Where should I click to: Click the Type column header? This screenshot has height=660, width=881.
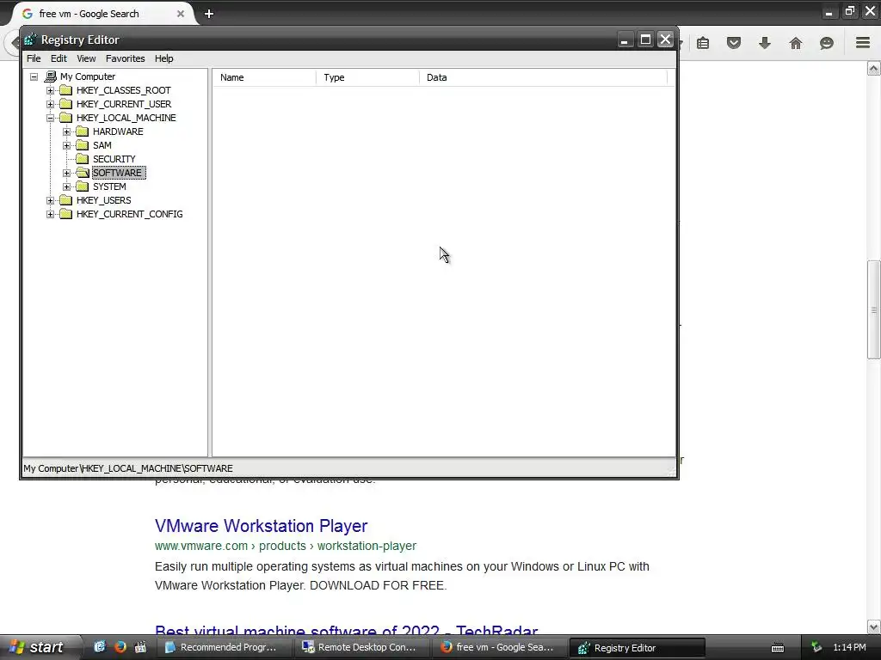(x=367, y=77)
